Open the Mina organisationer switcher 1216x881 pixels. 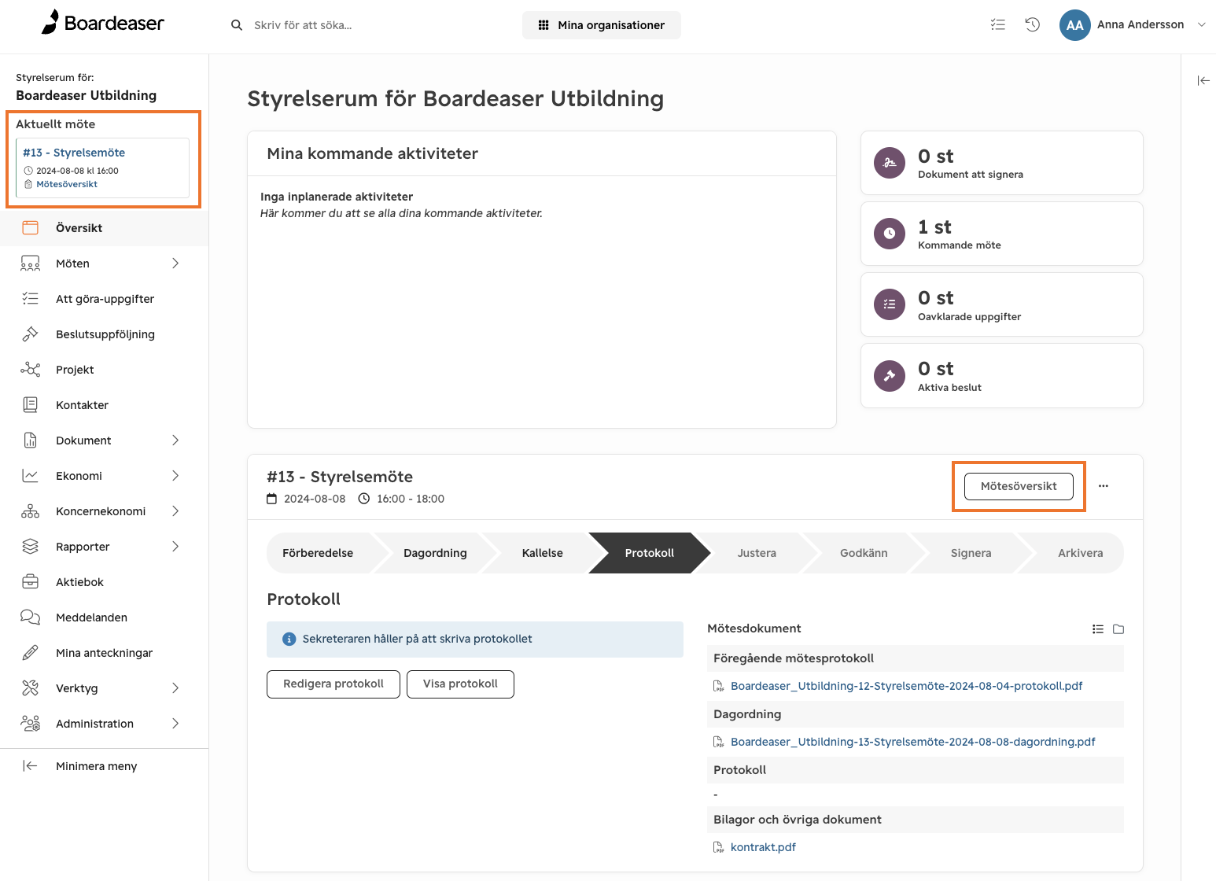[602, 25]
